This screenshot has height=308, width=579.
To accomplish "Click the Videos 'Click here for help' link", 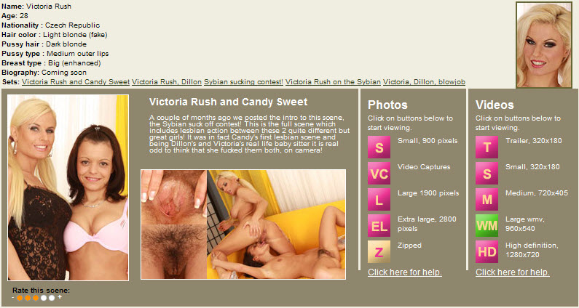I will click(513, 272).
